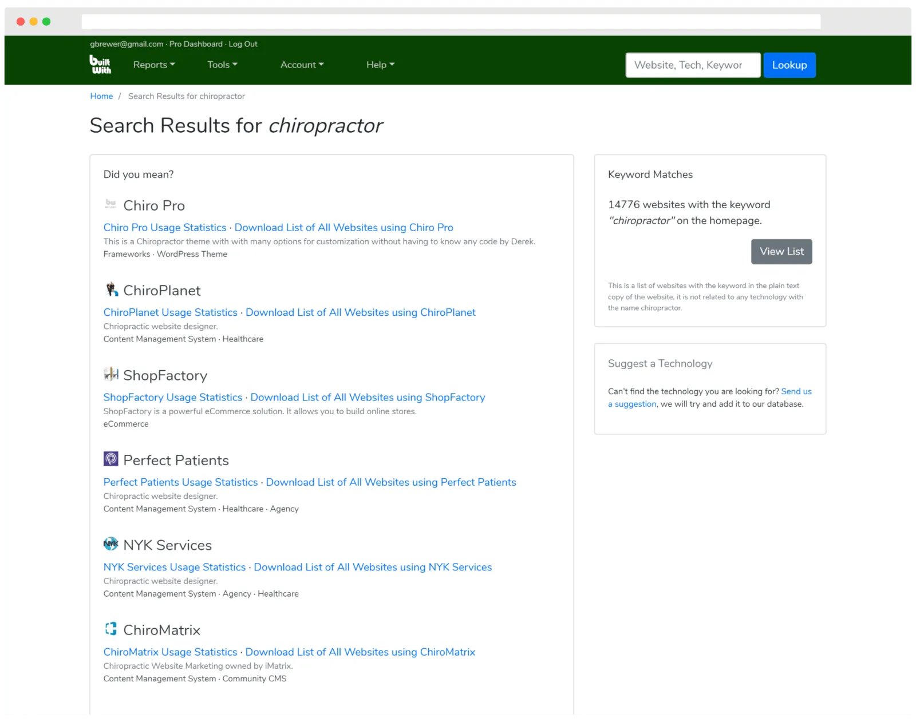The image size is (916, 722).
Task: Go to Home in the breadcrumb
Action: click(x=101, y=96)
